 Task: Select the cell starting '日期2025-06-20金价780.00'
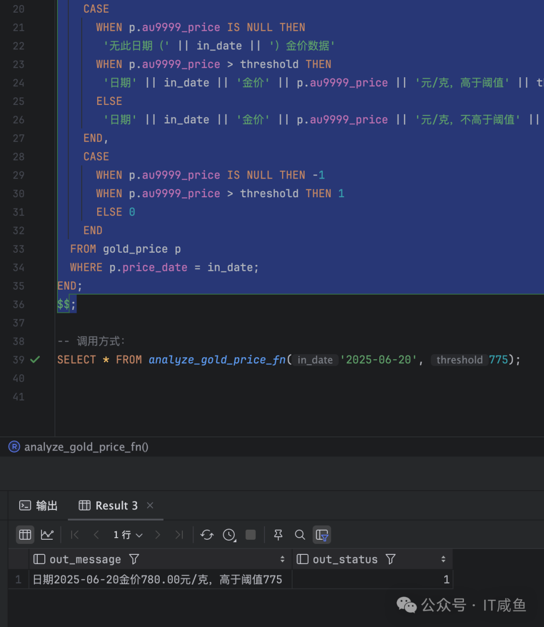coord(160,580)
